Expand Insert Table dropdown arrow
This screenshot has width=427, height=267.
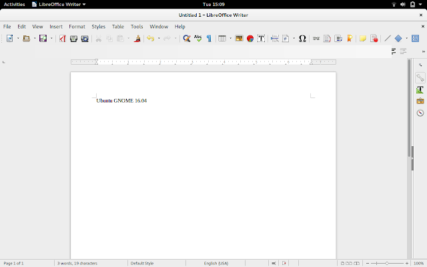[x=230, y=39]
